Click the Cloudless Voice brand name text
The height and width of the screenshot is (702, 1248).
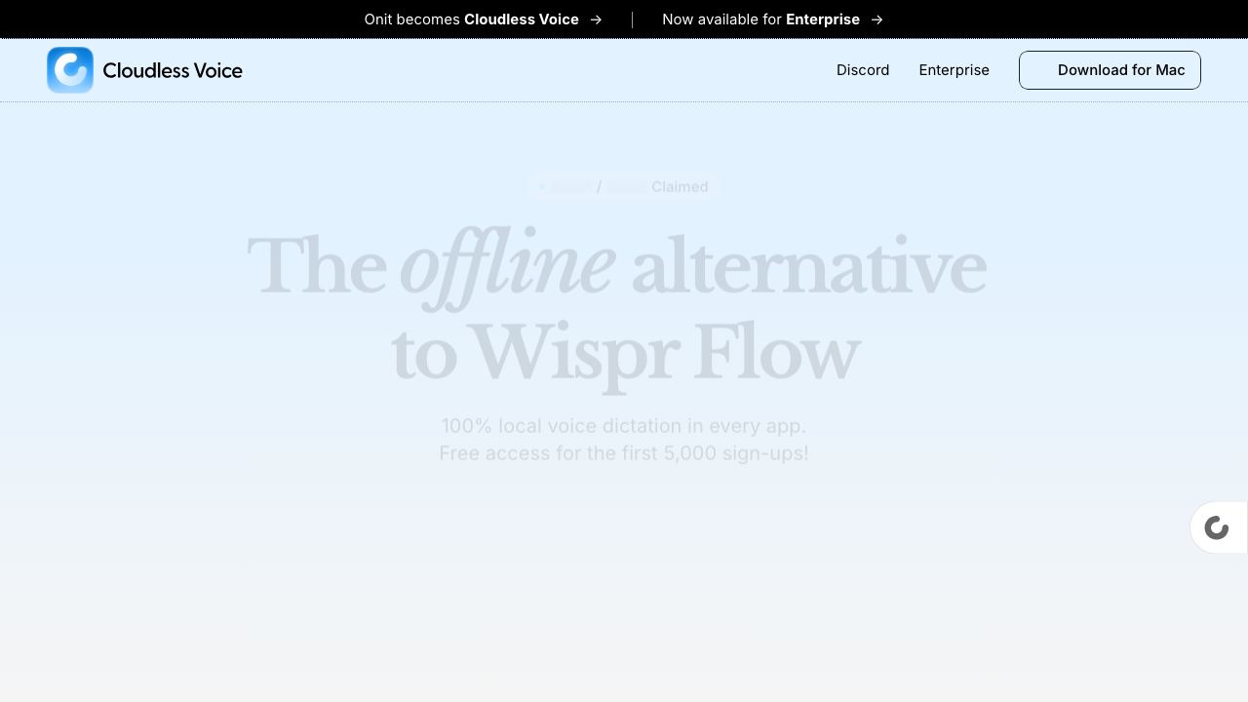173,70
